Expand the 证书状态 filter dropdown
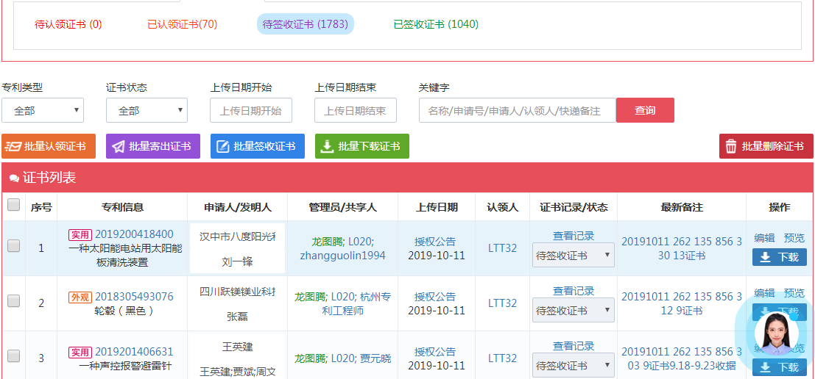The height and width of the screenshot is (379, 815). tap(147, 110)
